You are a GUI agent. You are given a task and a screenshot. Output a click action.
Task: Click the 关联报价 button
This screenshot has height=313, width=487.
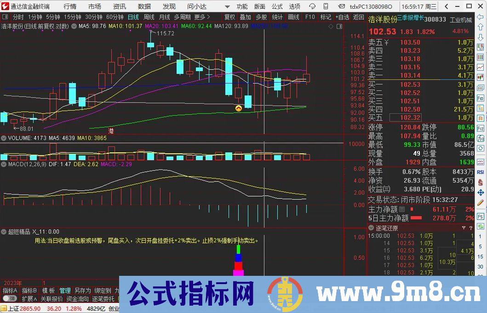(x=52, y=299)
